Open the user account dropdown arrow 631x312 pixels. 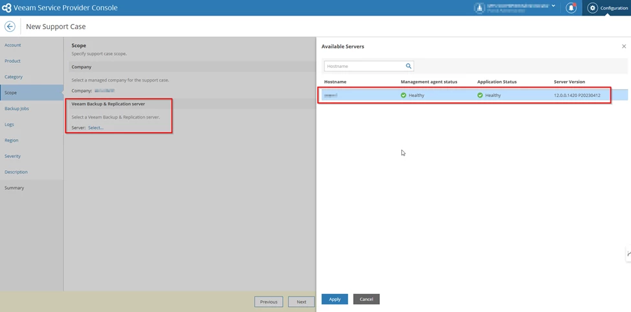(x=553, y=6)
